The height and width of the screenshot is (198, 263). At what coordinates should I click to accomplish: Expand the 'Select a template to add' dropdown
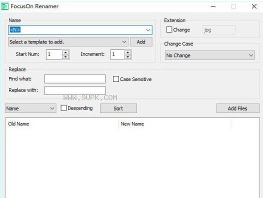coord(68,42)
